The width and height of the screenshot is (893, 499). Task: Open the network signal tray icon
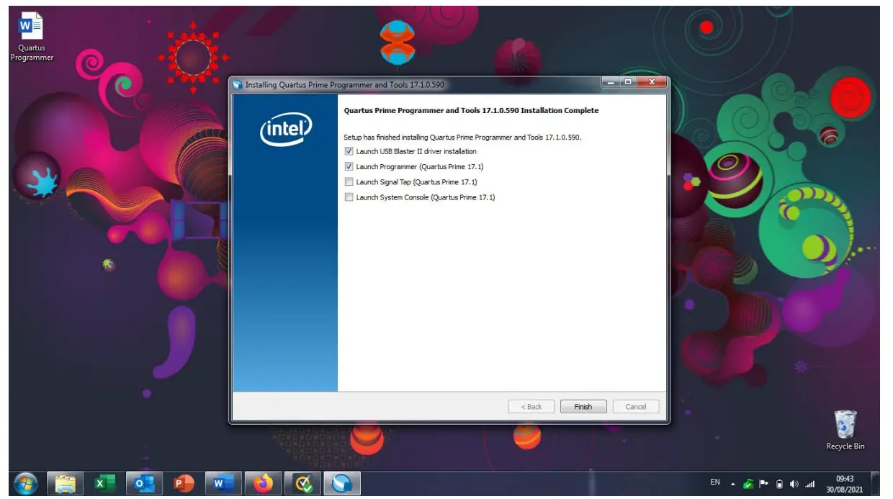[x=809, y=484]
